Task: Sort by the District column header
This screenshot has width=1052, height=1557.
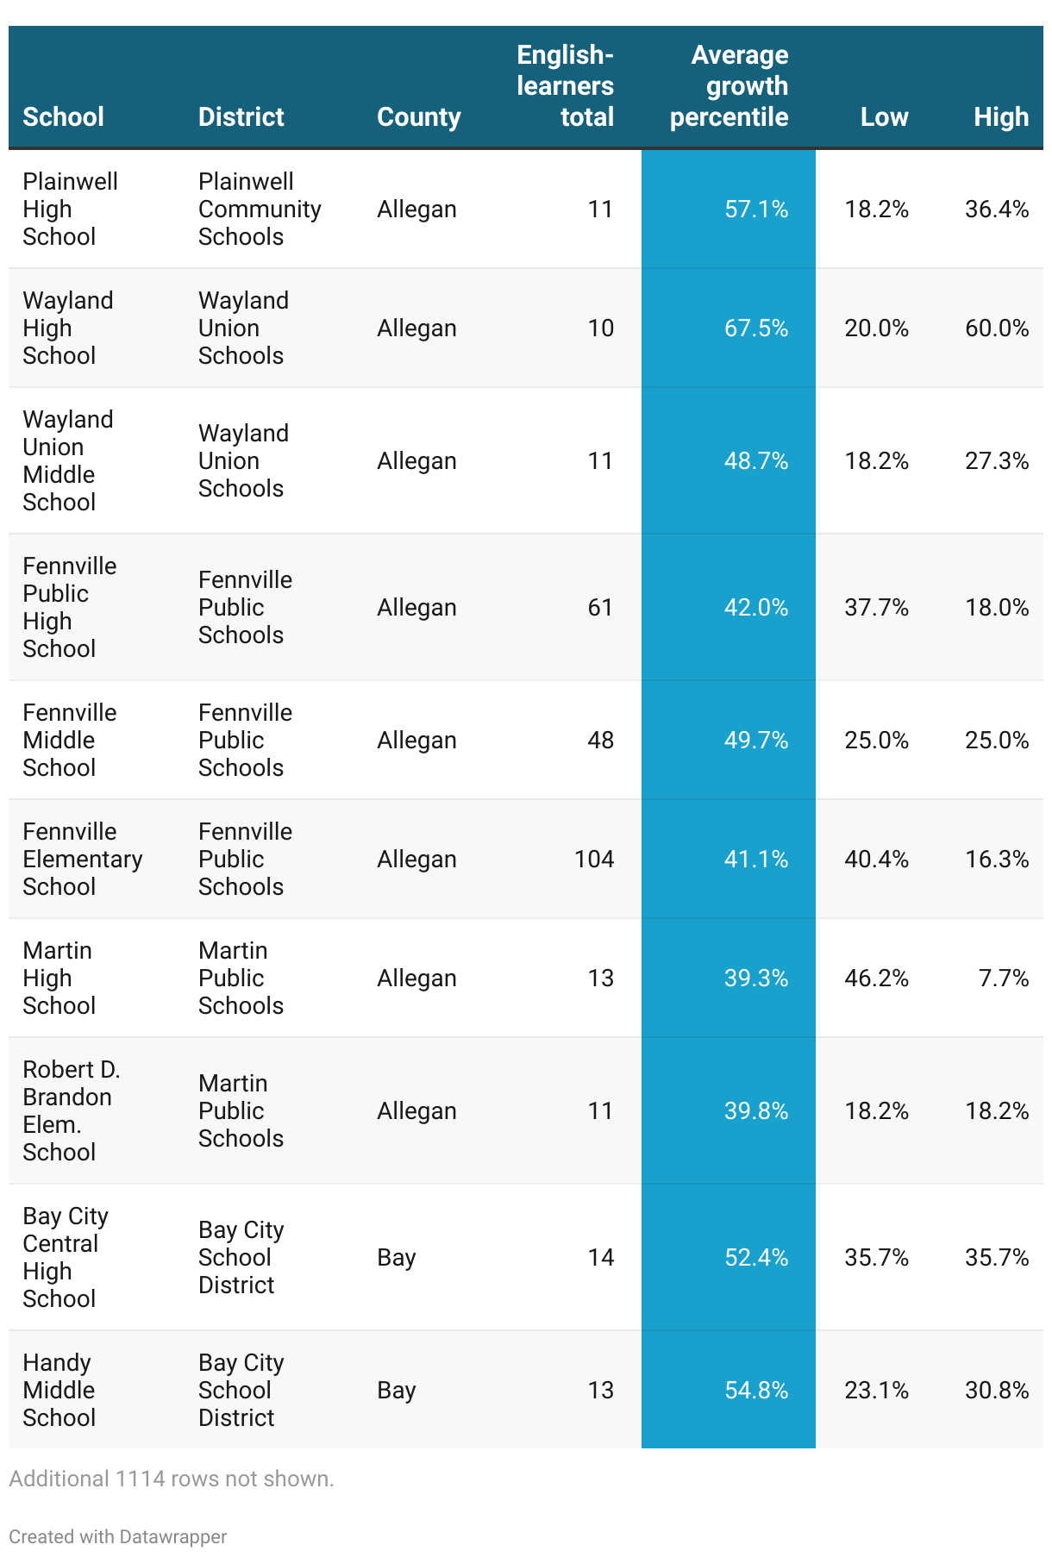Action: click(x=241, y=116)
